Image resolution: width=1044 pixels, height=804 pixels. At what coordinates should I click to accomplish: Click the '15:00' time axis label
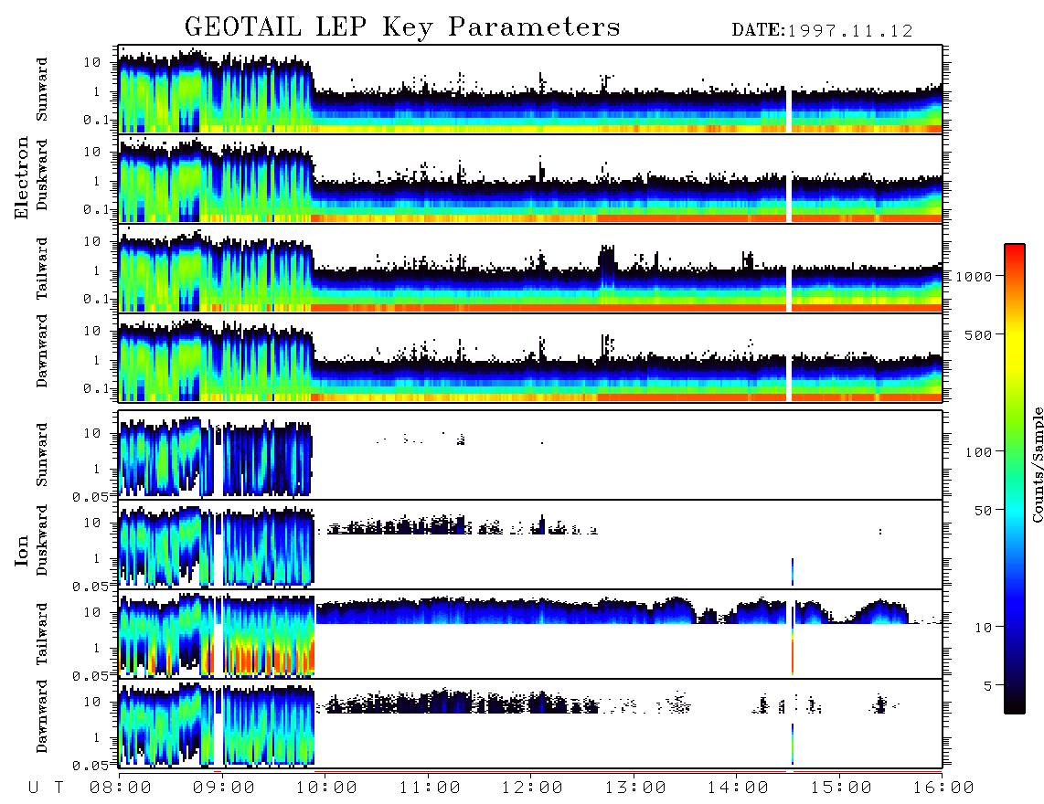pyautogui.click(x=841, y=788)
